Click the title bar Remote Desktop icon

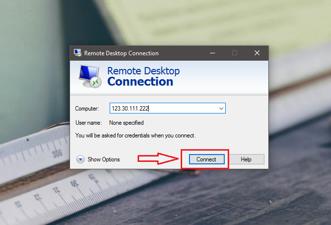(x=77, y=53)
